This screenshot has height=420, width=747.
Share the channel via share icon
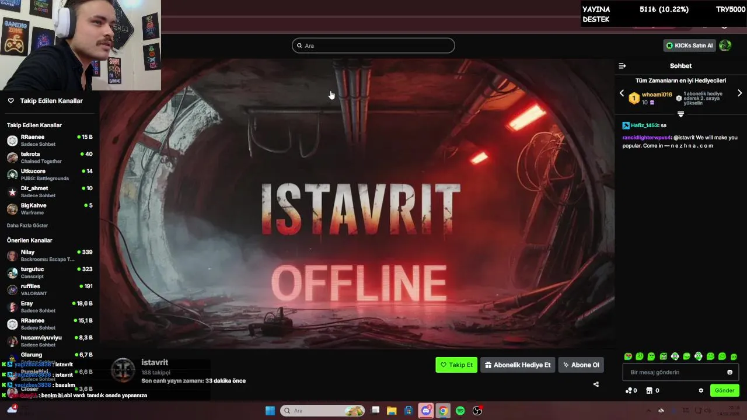pos(596,384)
